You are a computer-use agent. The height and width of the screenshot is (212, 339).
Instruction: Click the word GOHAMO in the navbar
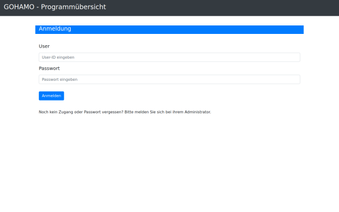point(19,7)
